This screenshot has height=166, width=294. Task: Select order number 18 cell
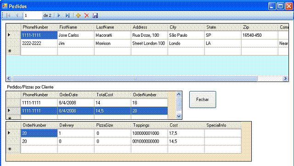pyautogui.click(x=149, y=103)
